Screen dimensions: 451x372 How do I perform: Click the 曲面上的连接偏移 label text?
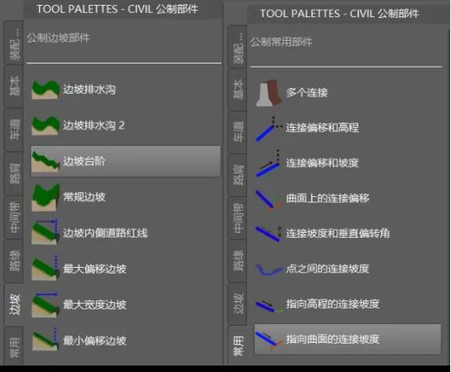click(327, 199)
